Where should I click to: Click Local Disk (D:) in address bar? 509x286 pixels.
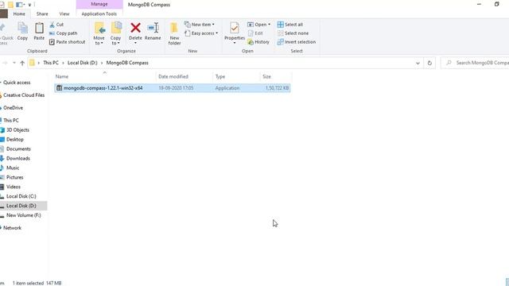click(83, 63)
